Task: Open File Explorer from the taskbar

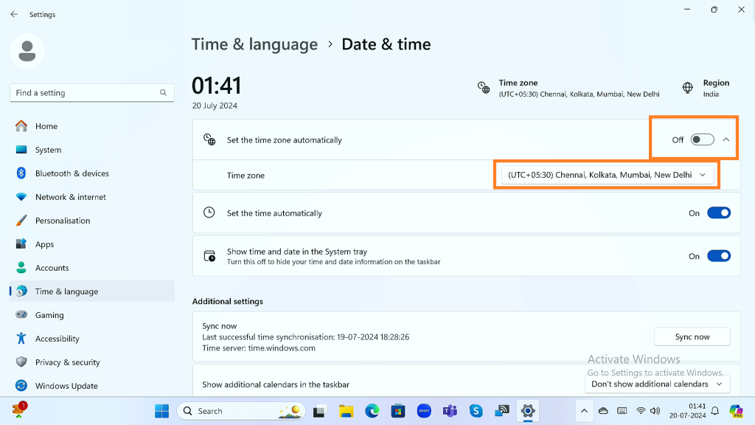Action: [346, 411]
